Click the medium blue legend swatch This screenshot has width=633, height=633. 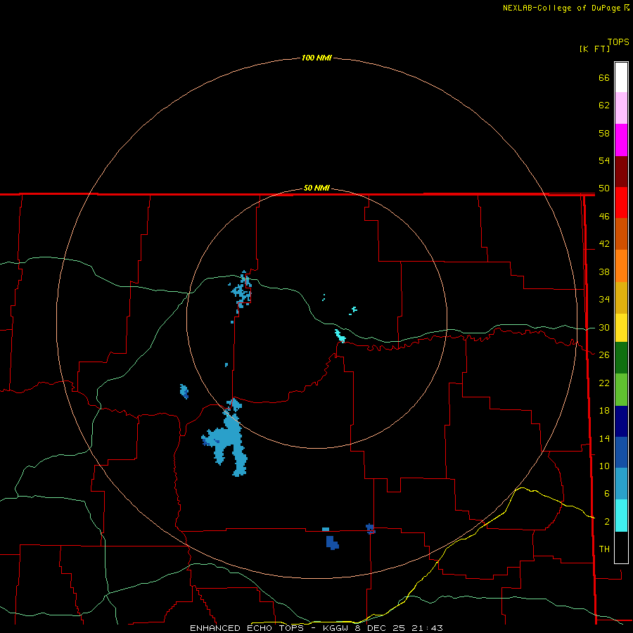coord(621,452)
